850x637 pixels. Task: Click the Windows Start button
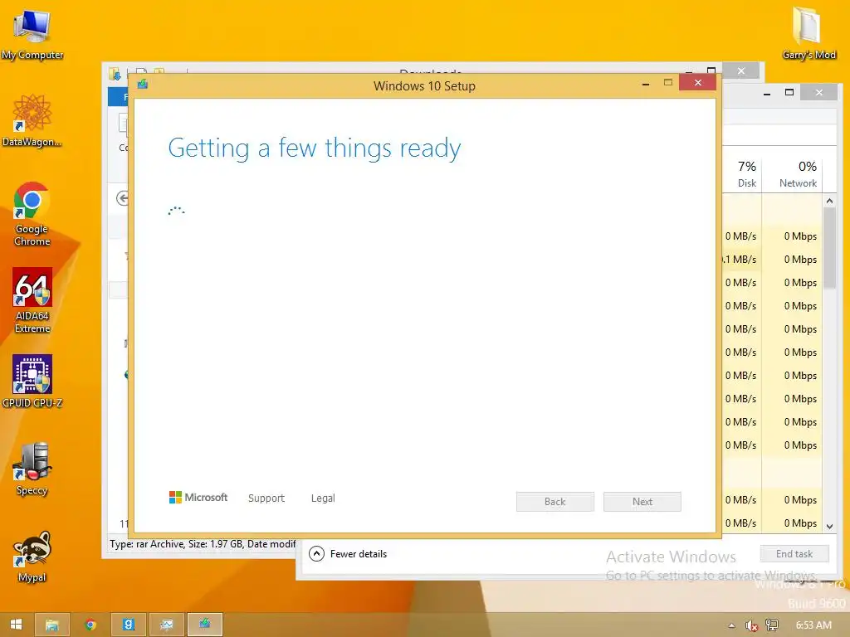[x=17, y=625]
